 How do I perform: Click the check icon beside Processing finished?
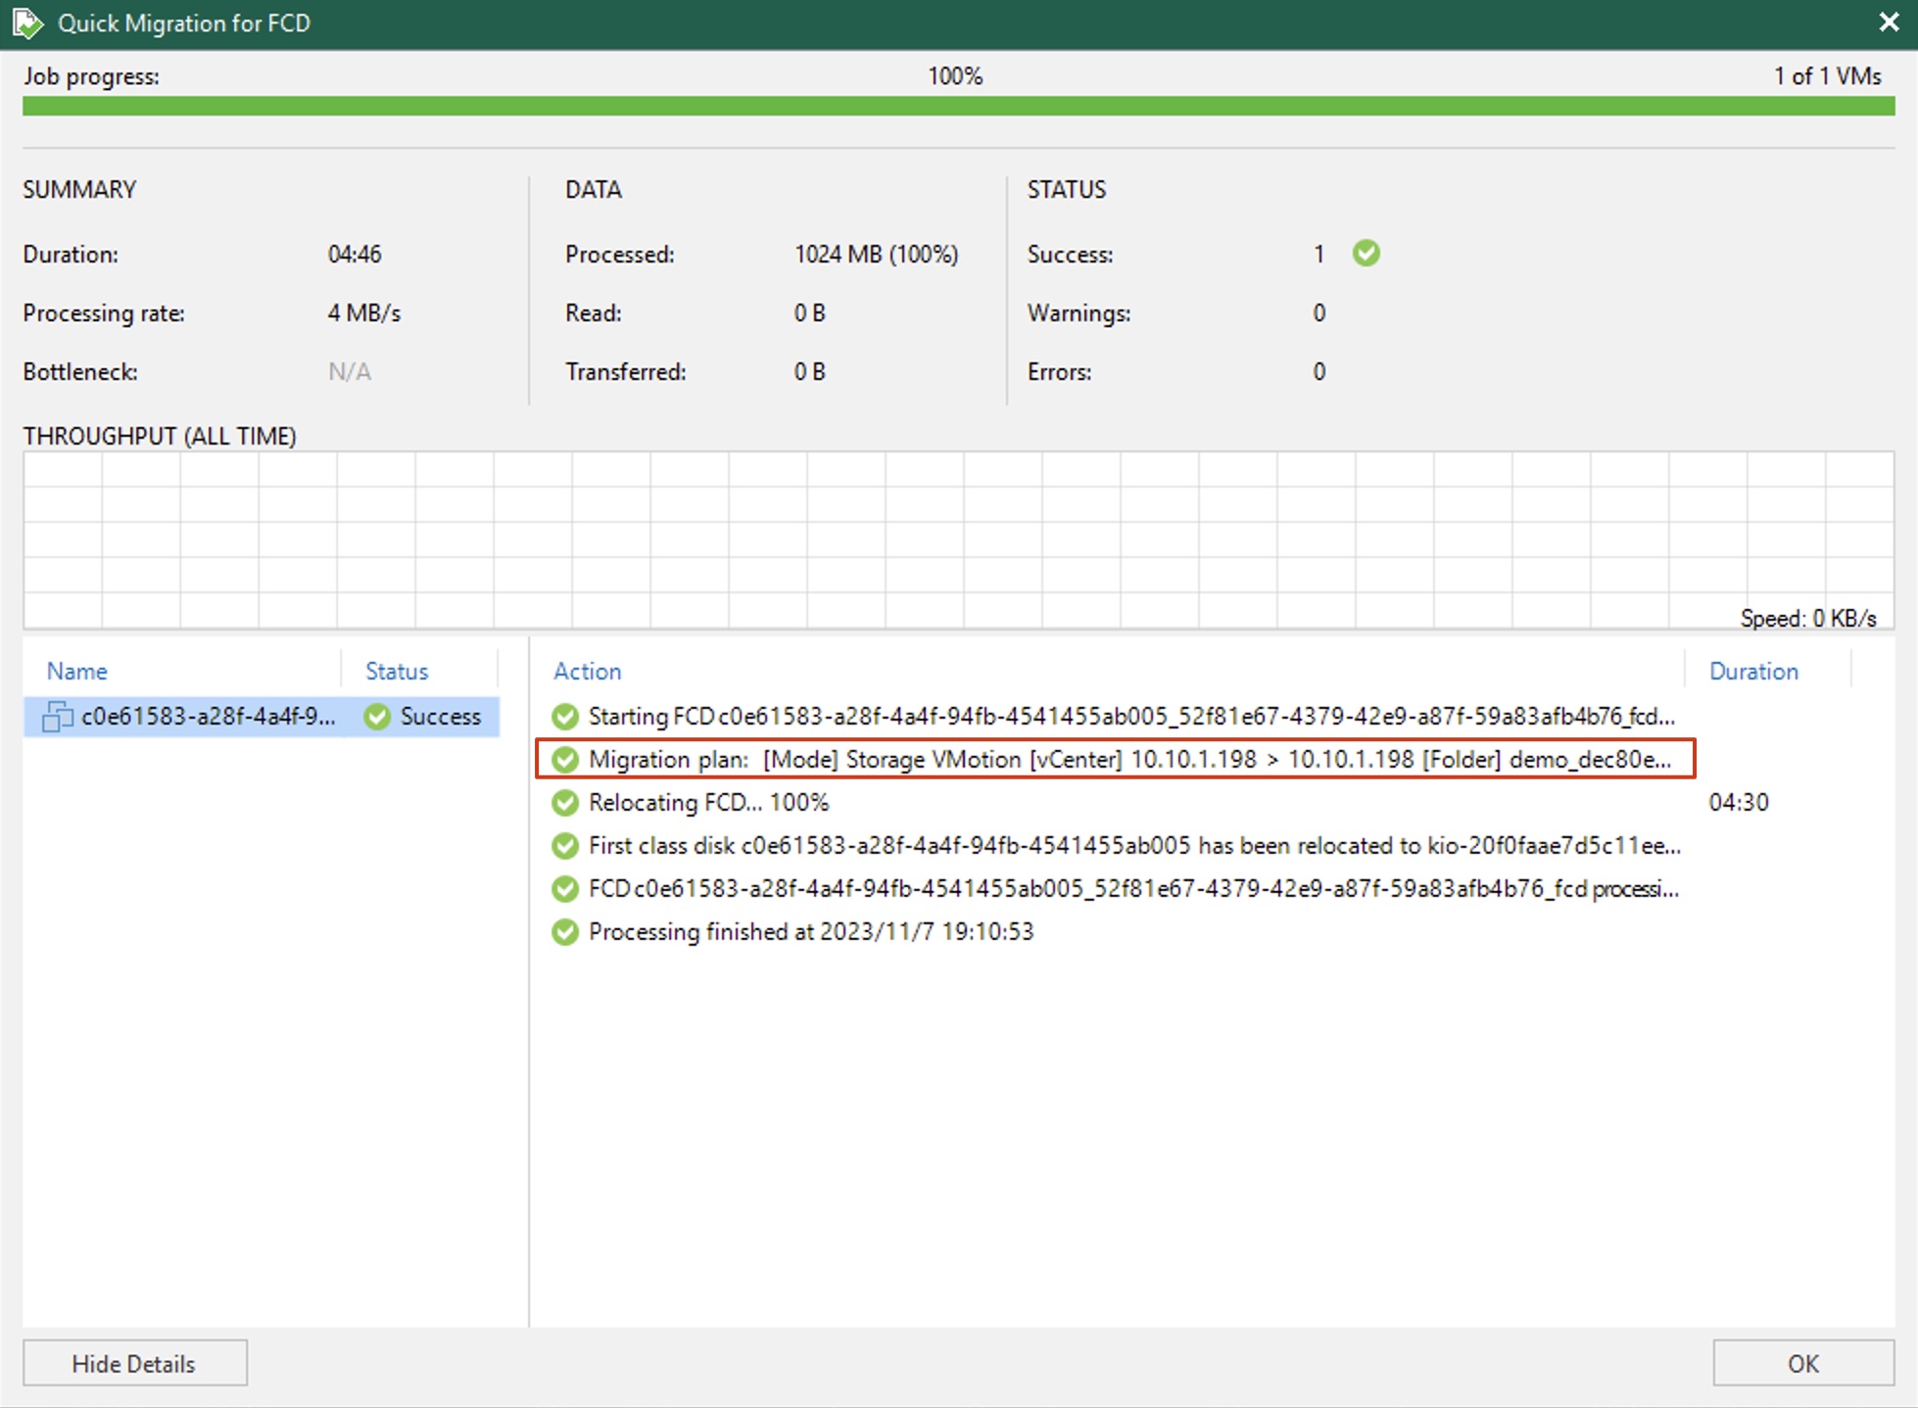(565, 932)
